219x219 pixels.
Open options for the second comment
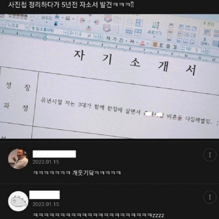point(210,197)
